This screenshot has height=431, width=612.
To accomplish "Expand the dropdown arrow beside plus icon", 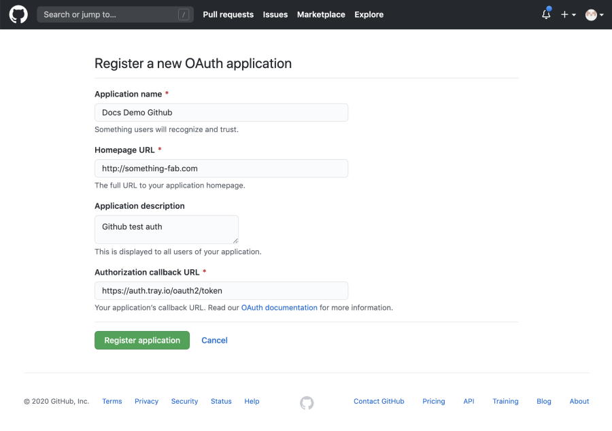I will pyautogui.click(x=573, y=14).
